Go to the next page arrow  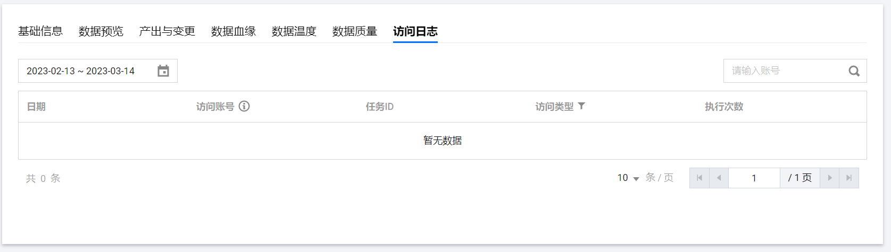[829, 178]
